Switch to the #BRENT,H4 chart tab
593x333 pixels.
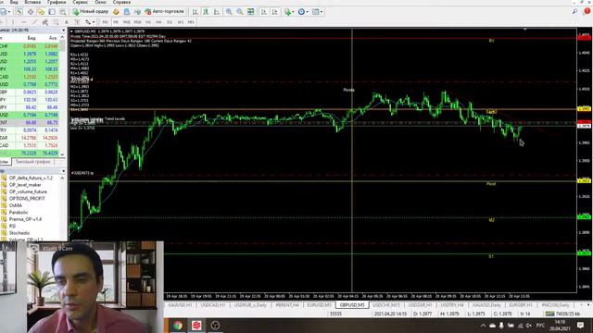(287, 304)
